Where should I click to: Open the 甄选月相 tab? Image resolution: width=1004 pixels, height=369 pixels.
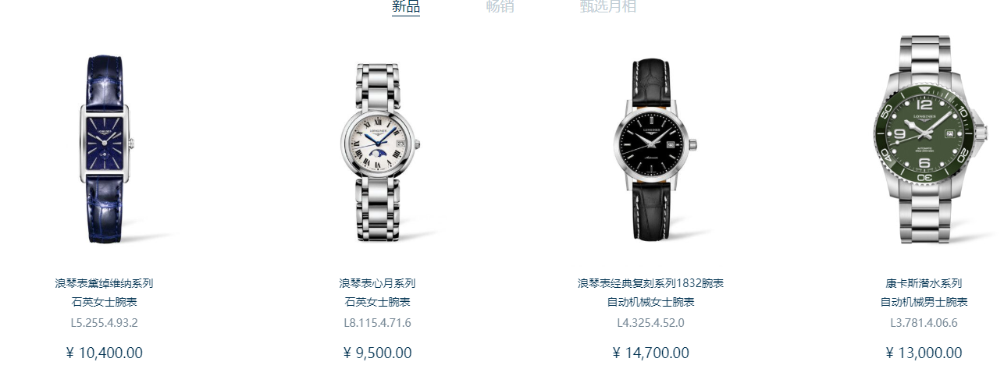point(607,7)
